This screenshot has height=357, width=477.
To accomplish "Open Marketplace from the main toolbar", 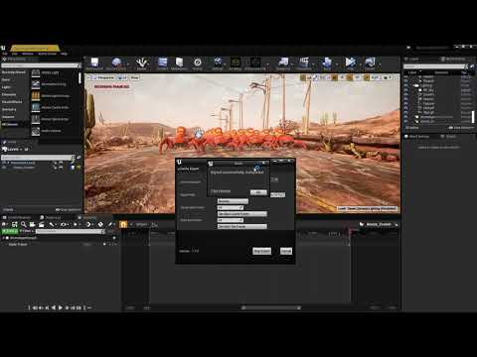I will pyautogui.click(x=179, y=63).
